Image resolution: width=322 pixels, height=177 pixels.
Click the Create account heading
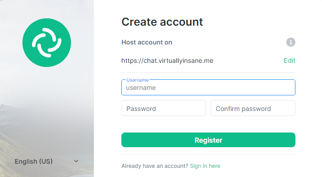pyautogui.click(x=162, y=22)
